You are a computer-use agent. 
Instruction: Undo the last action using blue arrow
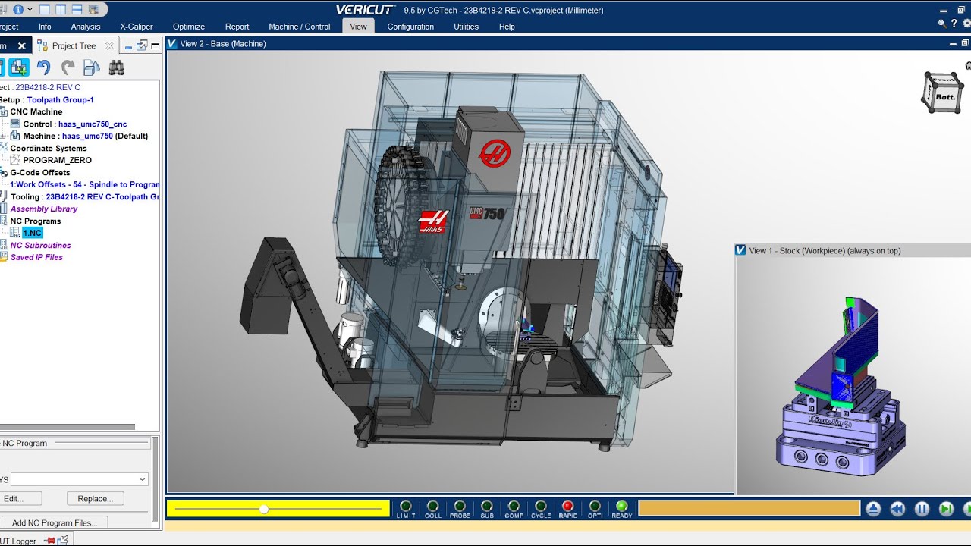coord(43,67)
